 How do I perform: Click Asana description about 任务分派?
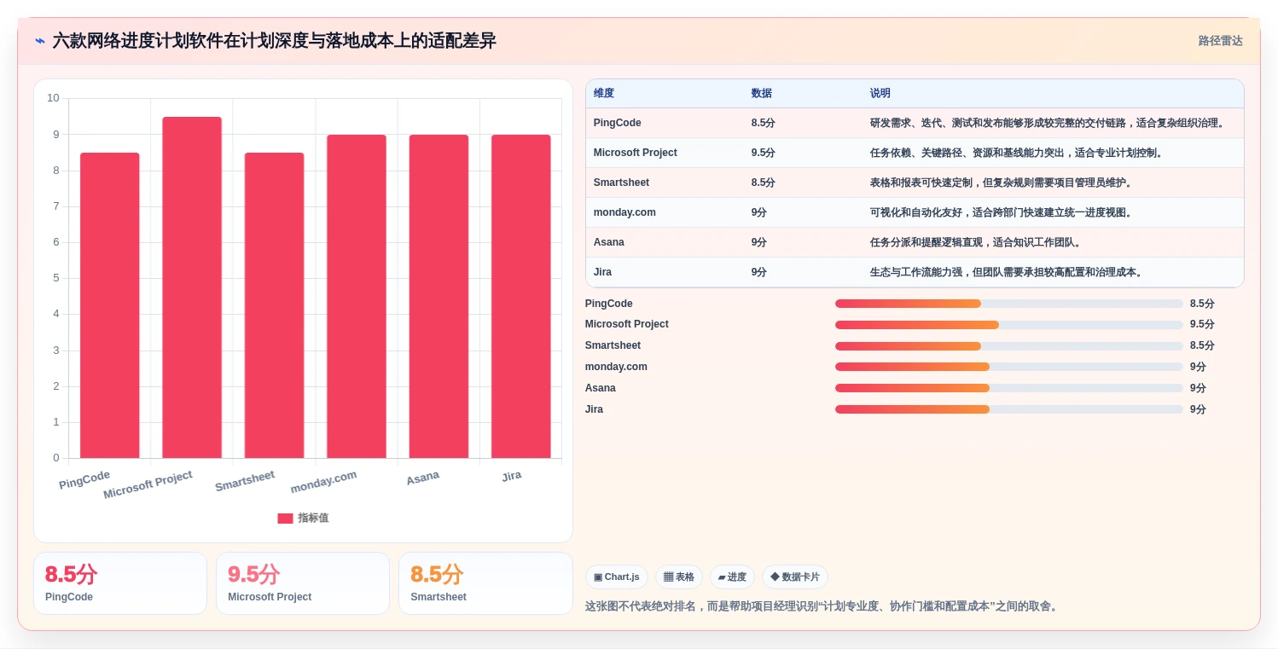[976, 242]
